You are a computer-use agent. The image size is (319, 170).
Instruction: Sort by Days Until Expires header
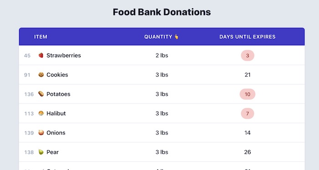coord(247,36)
